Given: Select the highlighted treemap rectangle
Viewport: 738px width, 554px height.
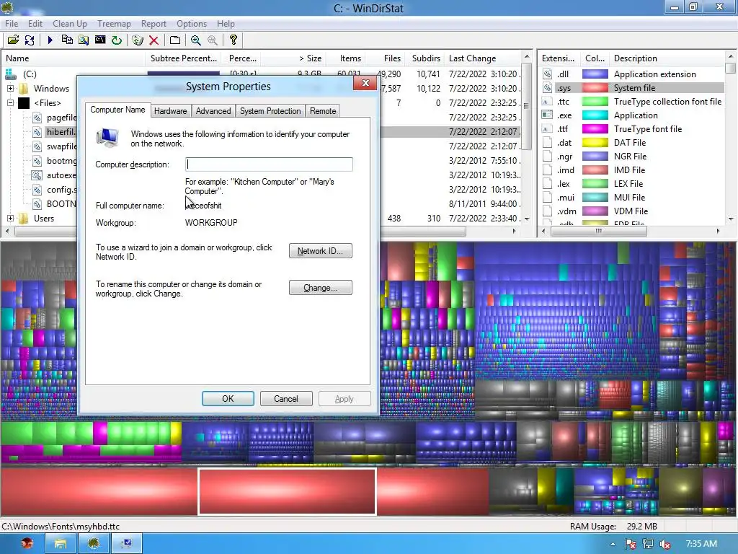Looking at the screenshot, I should pos(287,491).
